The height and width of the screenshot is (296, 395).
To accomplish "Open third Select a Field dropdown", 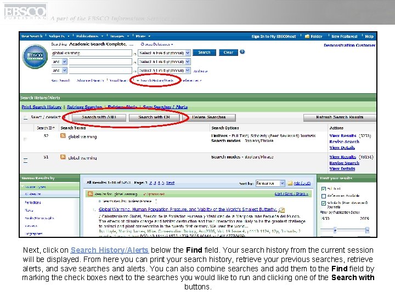I will [x=164, y=71].
